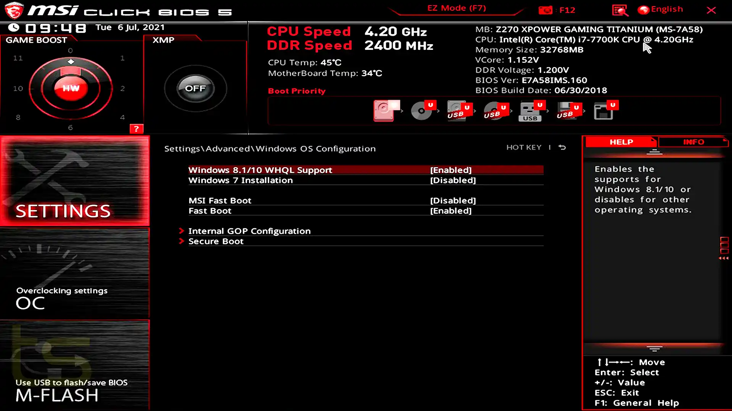Click the bottom scroll handle of help panel
The image size is (732, 411).
(655, 349)
